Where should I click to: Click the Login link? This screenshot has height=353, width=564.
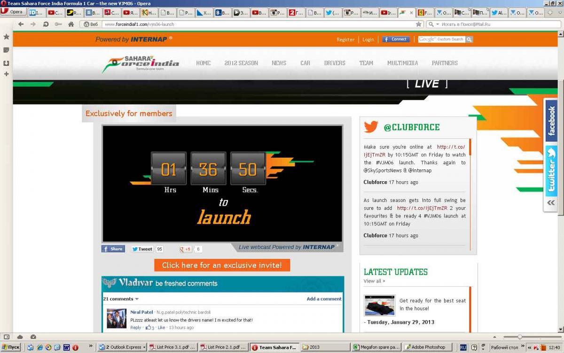point(368,40)
